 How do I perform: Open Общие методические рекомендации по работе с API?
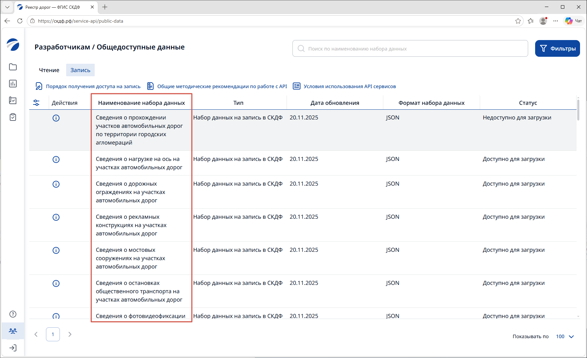point(217,86)
